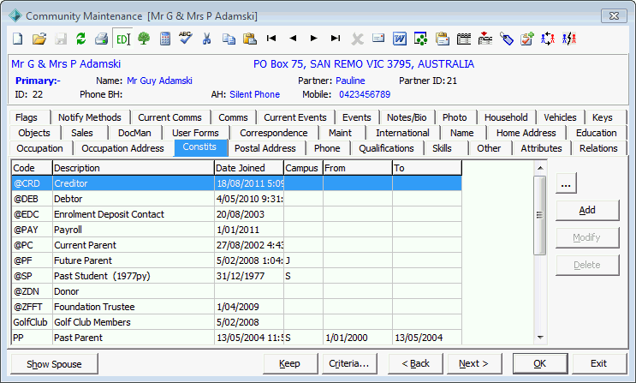Click the checklist with green plus icon

coord(527,39)
